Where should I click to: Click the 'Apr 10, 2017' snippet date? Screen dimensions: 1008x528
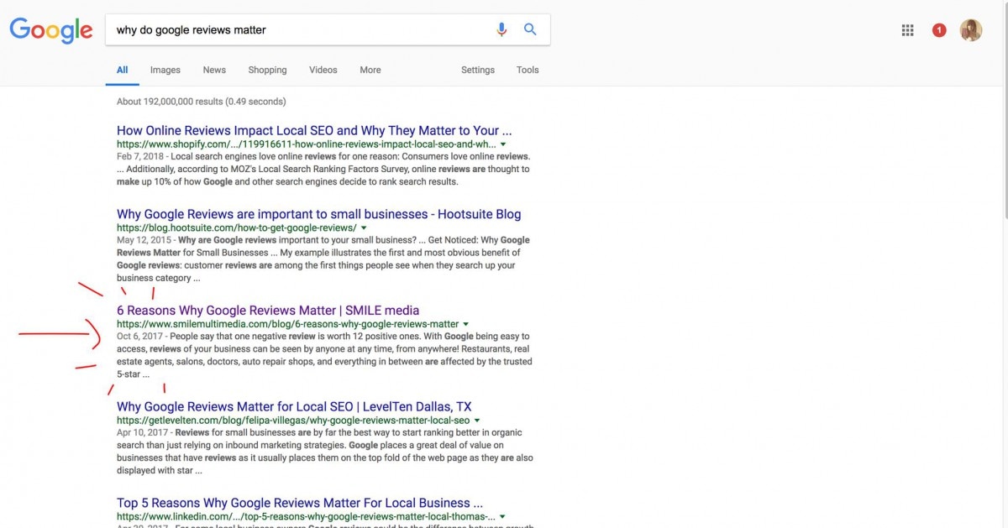(x=141, y=433)
